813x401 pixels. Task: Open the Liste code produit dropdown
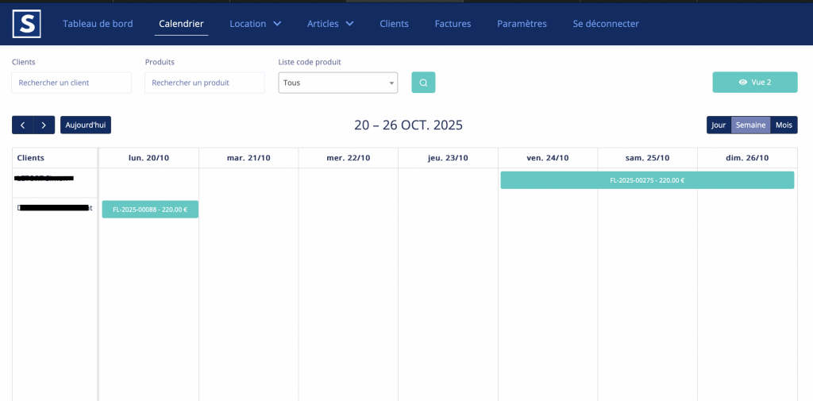(x=337, y=83)
